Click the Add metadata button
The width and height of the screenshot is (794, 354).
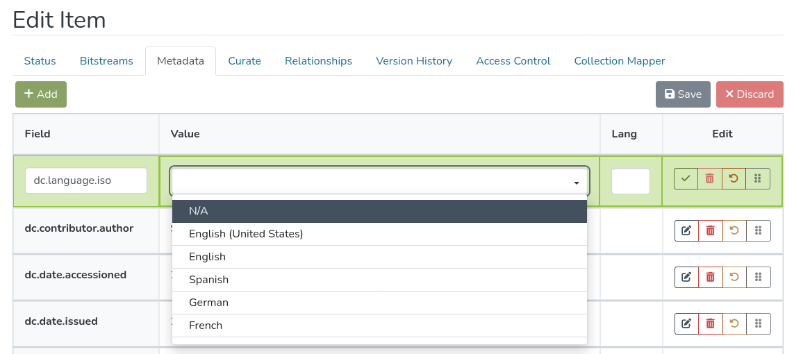(x=41, y=94)
